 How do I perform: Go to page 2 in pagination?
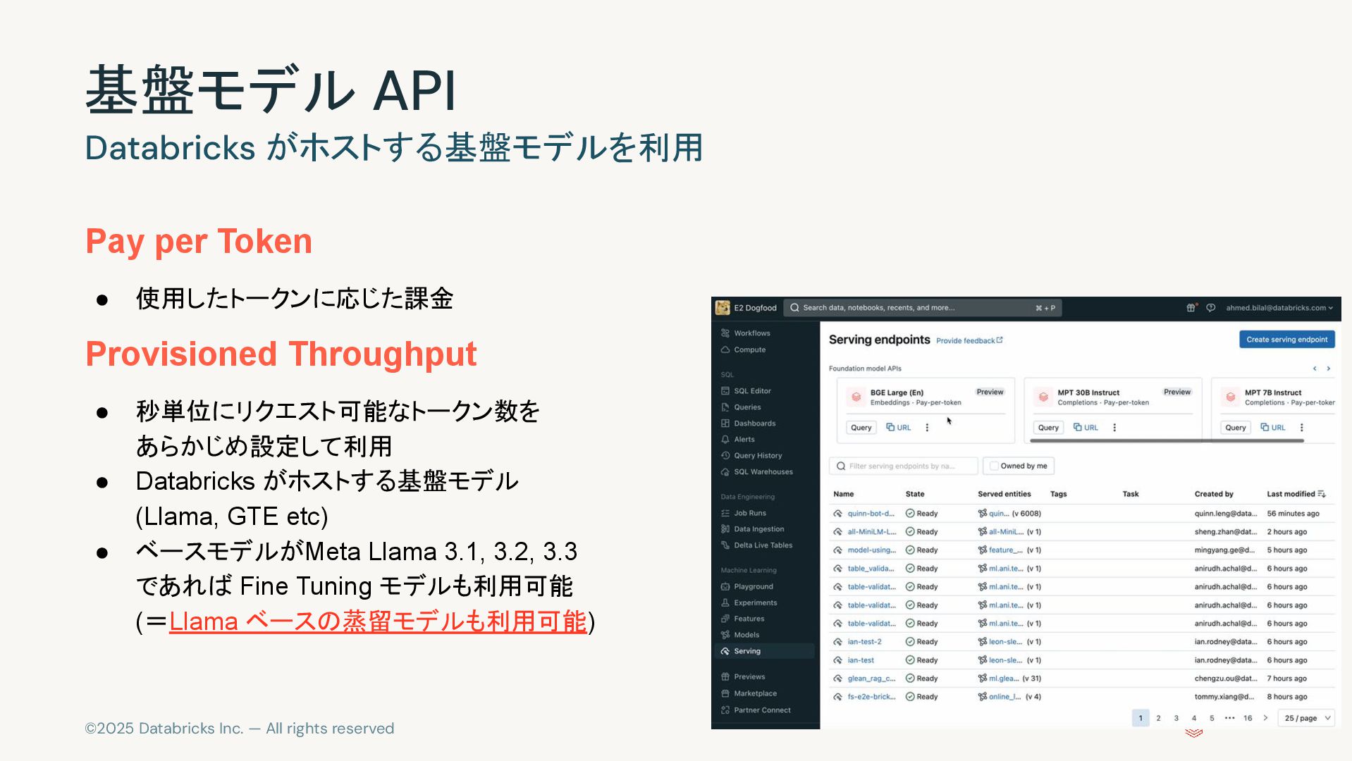[1158, 718]
